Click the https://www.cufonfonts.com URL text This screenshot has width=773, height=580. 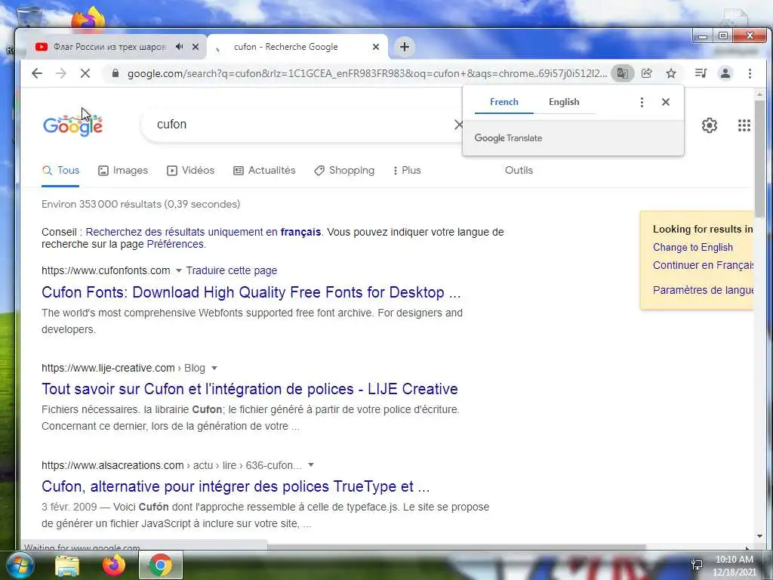(x=106, y=271)
